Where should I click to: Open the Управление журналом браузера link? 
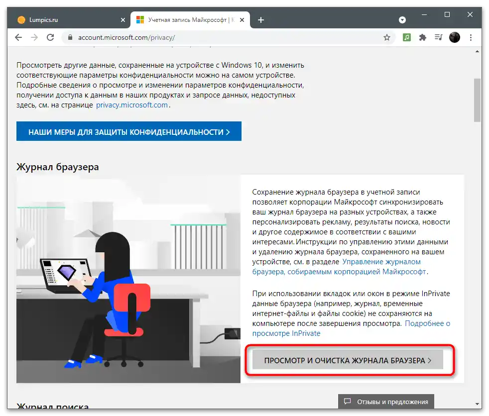(x=339, y=267)
